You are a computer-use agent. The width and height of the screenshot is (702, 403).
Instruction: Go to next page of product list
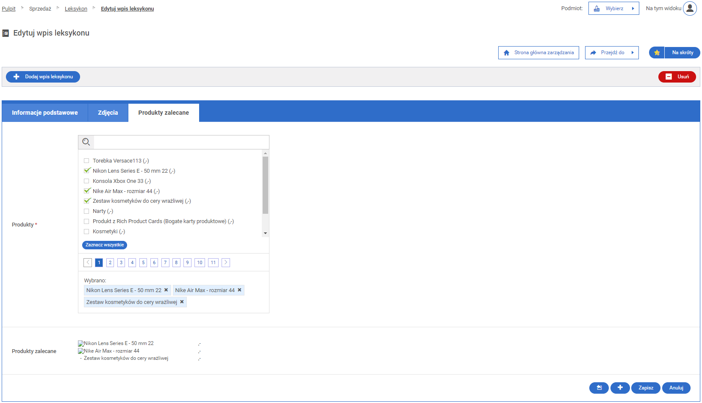(226, 262)
